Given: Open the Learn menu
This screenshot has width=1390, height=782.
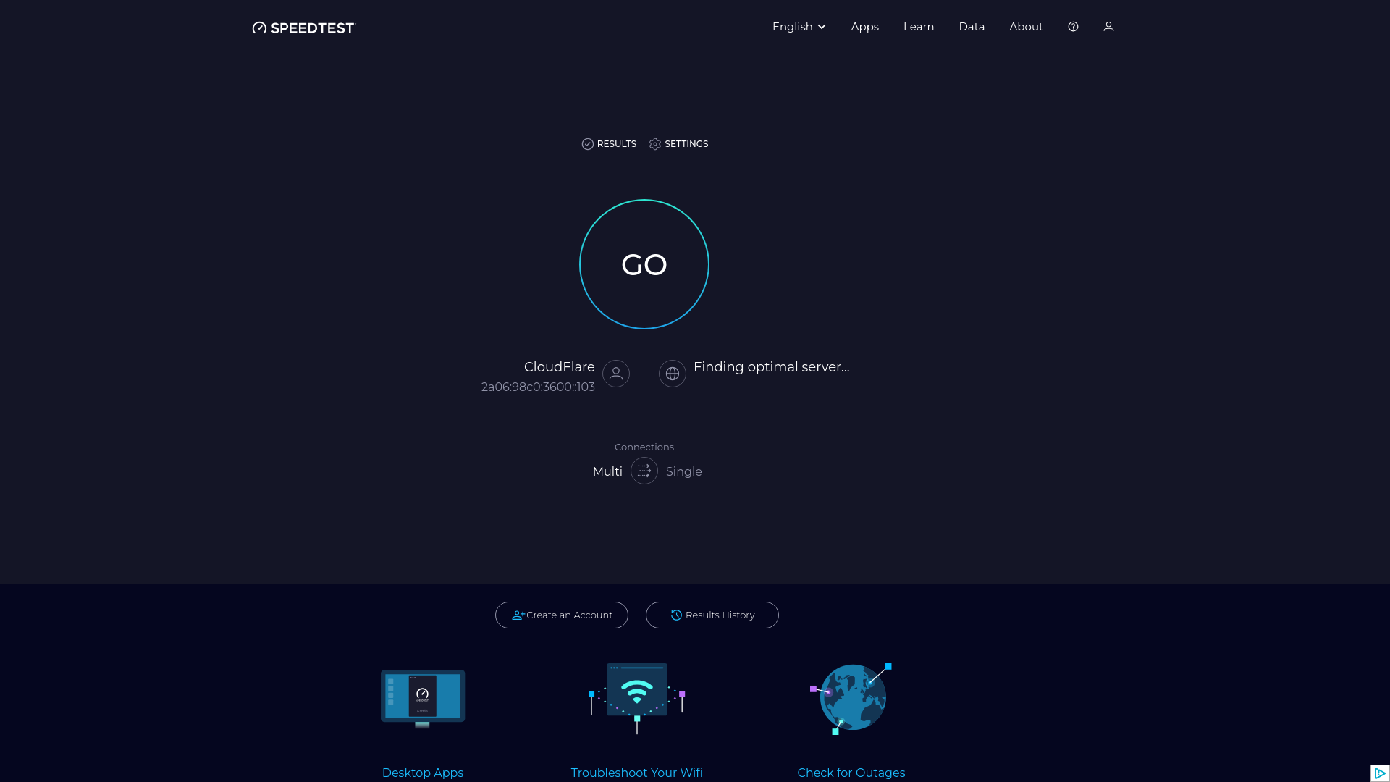Looking at the screenshot, I should (x=919, y=27).
